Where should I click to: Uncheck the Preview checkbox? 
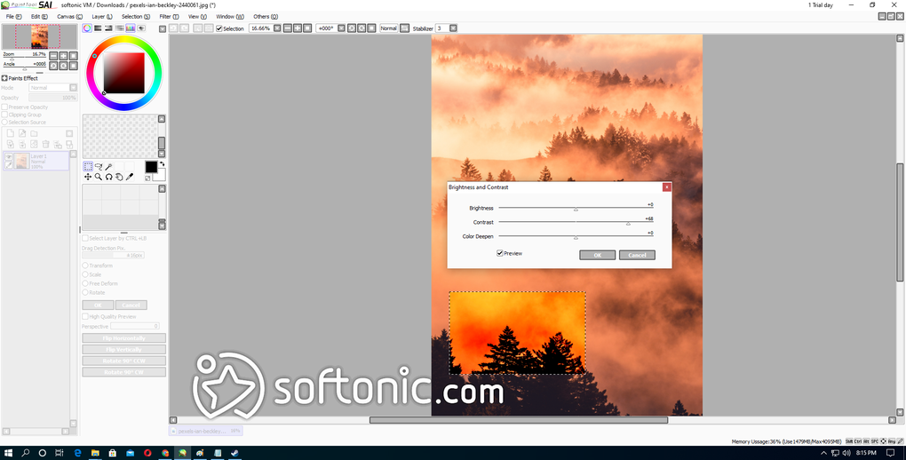(x=500, y=253)
